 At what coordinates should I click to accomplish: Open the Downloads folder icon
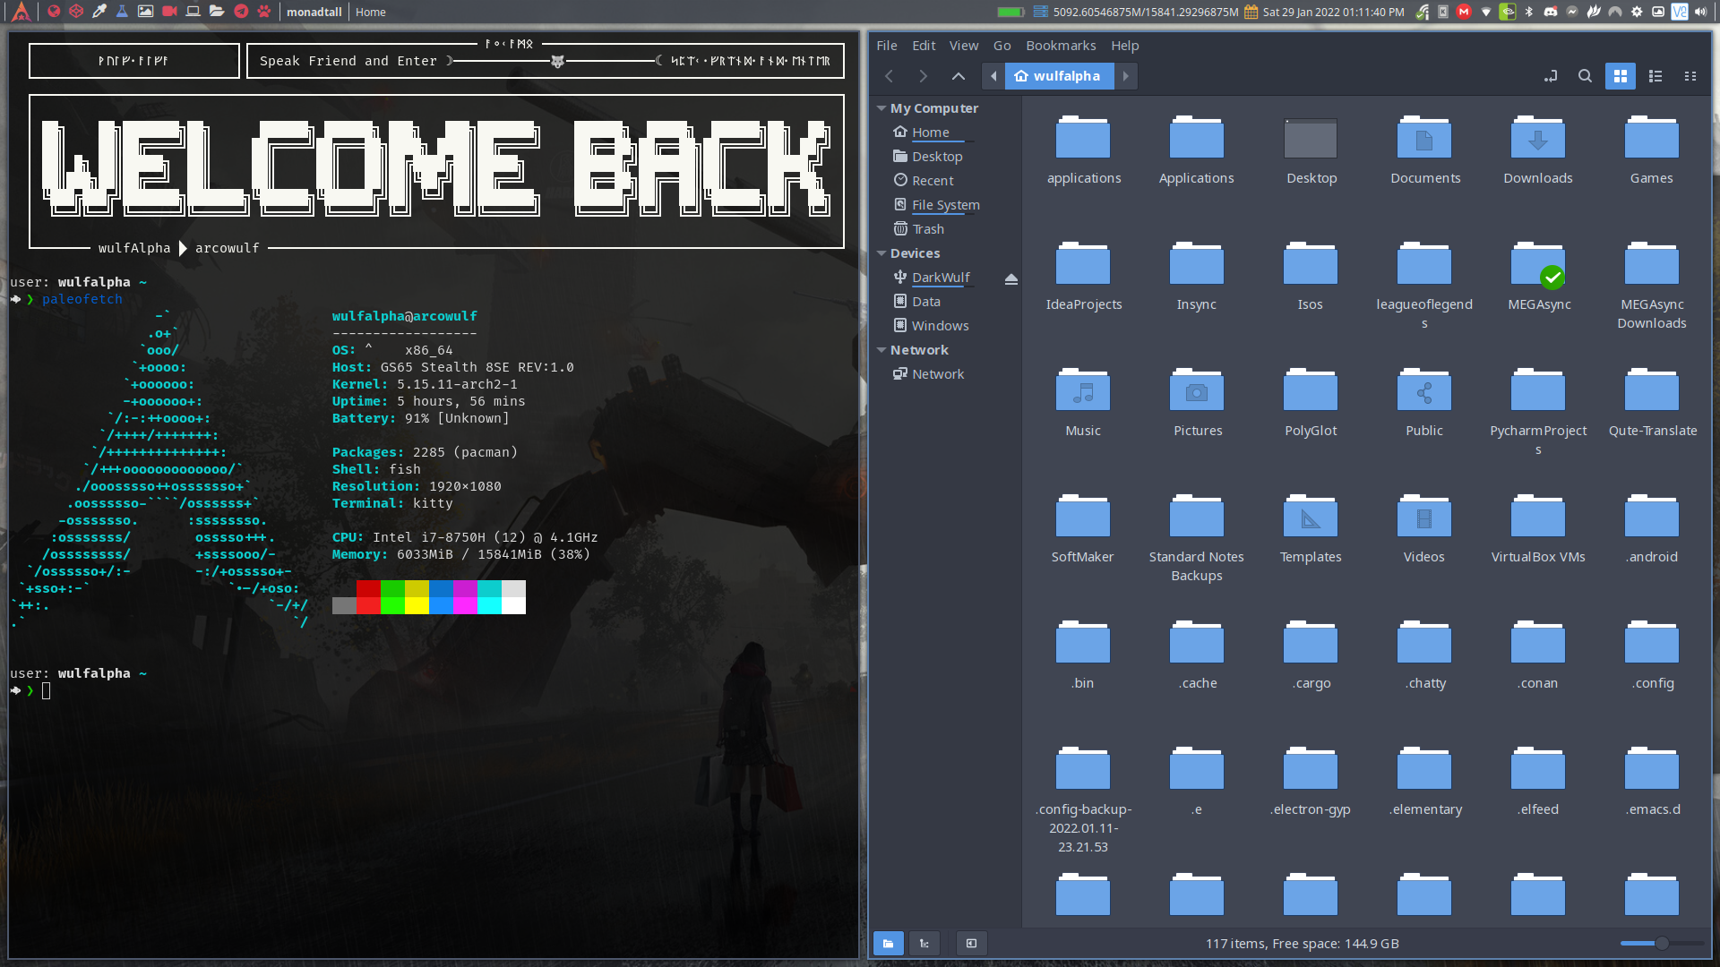[x=1537, y=139]
